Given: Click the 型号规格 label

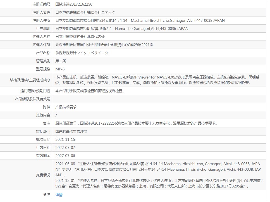Looking at the screenshot, I should click(x=43, y=69).
